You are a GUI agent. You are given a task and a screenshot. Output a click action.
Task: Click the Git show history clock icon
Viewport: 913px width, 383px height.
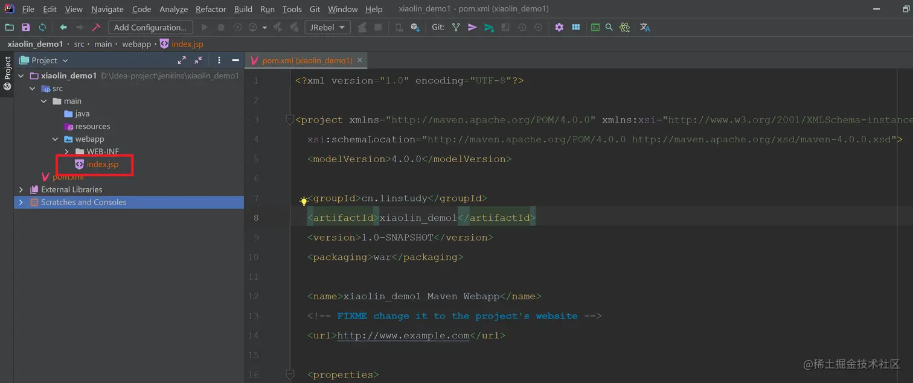point(522,27)
